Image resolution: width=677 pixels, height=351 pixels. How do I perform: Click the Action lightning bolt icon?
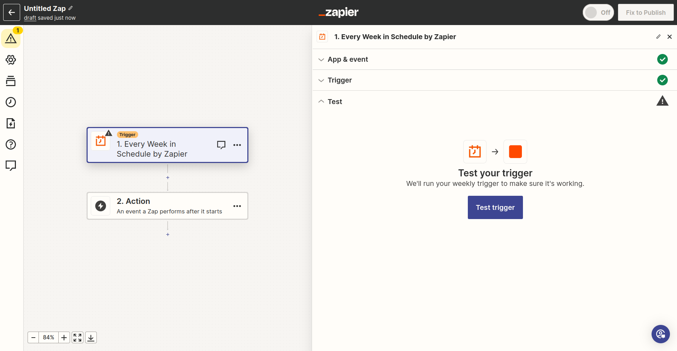[101, 206]
